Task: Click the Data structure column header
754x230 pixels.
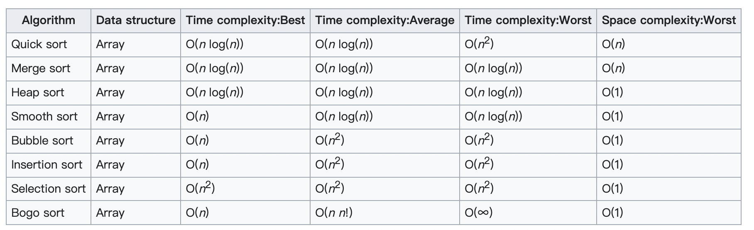Action: coord(136,20)
